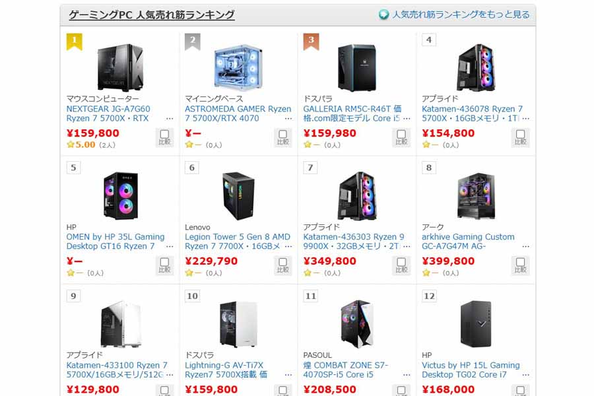
Task: Click star rating icon under Legion Tower 5
Action: [x=189, y=273]
